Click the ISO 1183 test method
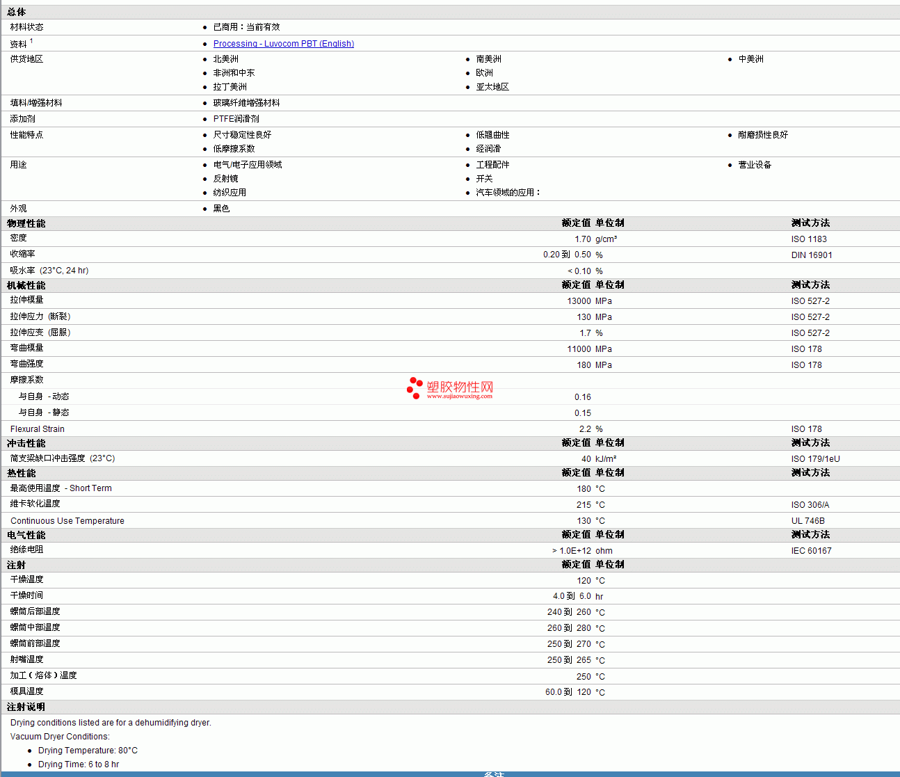900x777 pixels. click(809, 239)
